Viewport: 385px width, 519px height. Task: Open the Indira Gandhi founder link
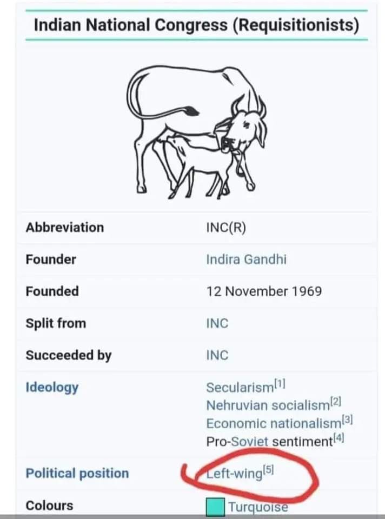pos(246,259)
